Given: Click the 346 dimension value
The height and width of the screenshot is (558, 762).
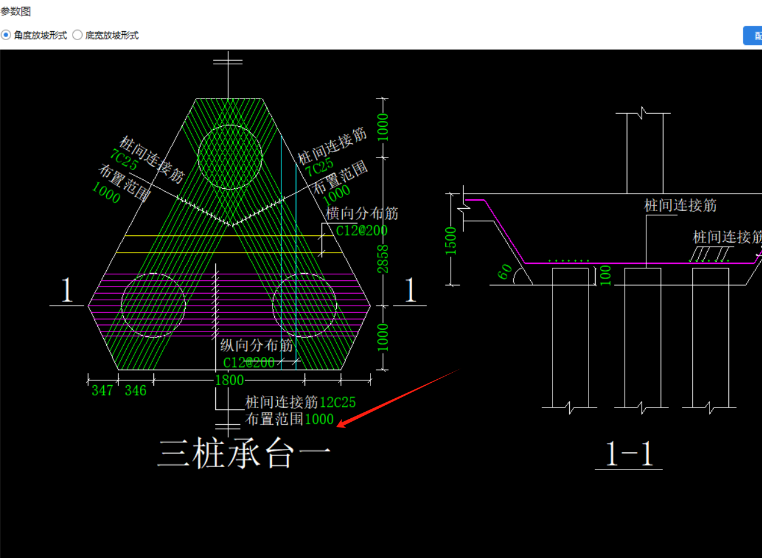Looking at the screenshot, I should pos(136,390).
